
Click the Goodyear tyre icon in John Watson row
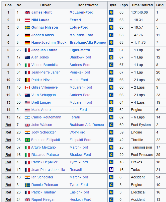[111, 125]
